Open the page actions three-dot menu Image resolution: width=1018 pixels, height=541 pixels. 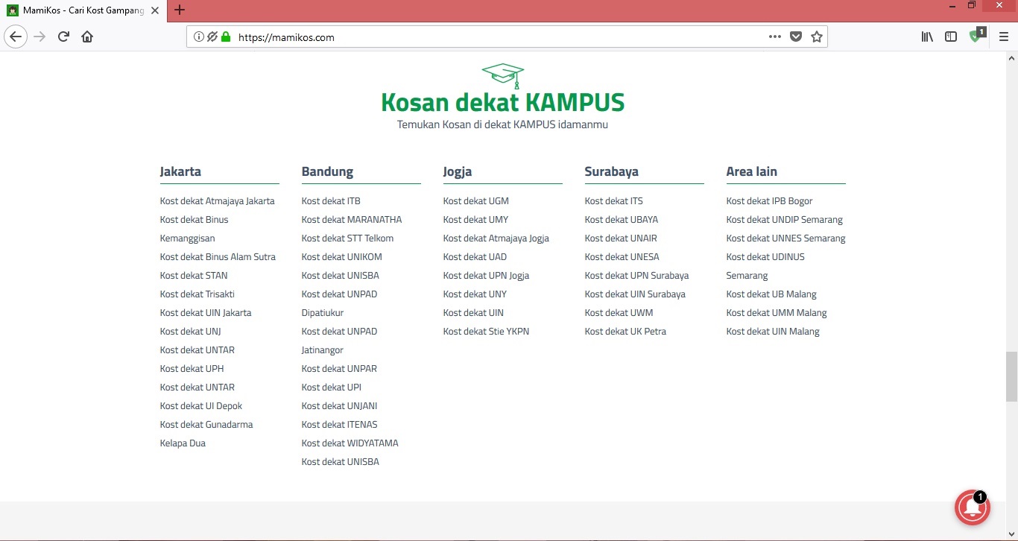775,37
